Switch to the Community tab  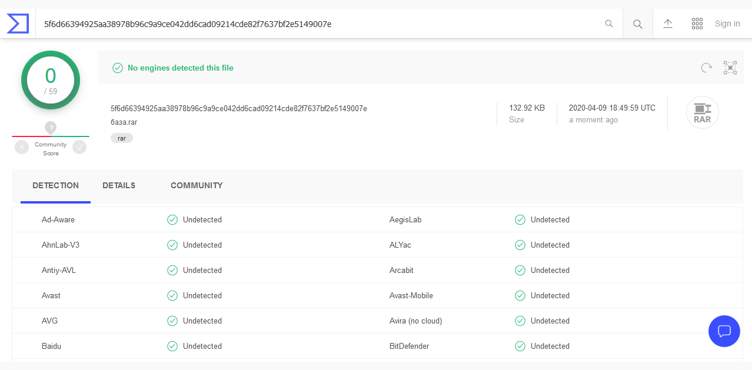[x=197, y=185]
